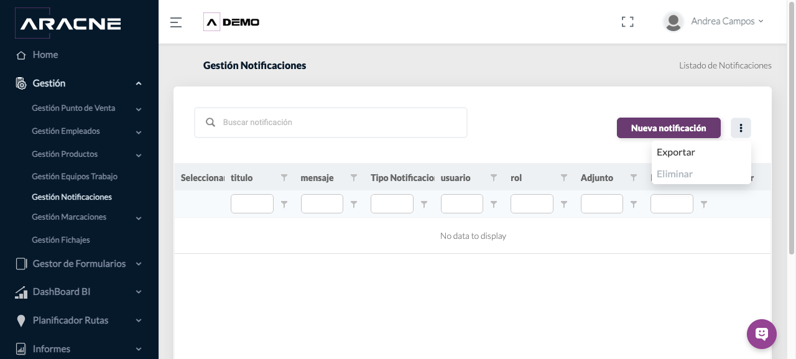Click the Informes report icon
The width and height of the screenshot is (796, 359).
[21, 349]
